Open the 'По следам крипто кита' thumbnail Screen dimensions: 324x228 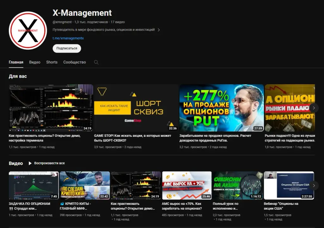tap(85, 185)
